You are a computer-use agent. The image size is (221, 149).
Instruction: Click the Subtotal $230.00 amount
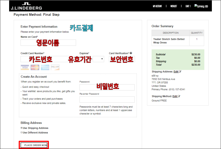[x=196, y=54]
